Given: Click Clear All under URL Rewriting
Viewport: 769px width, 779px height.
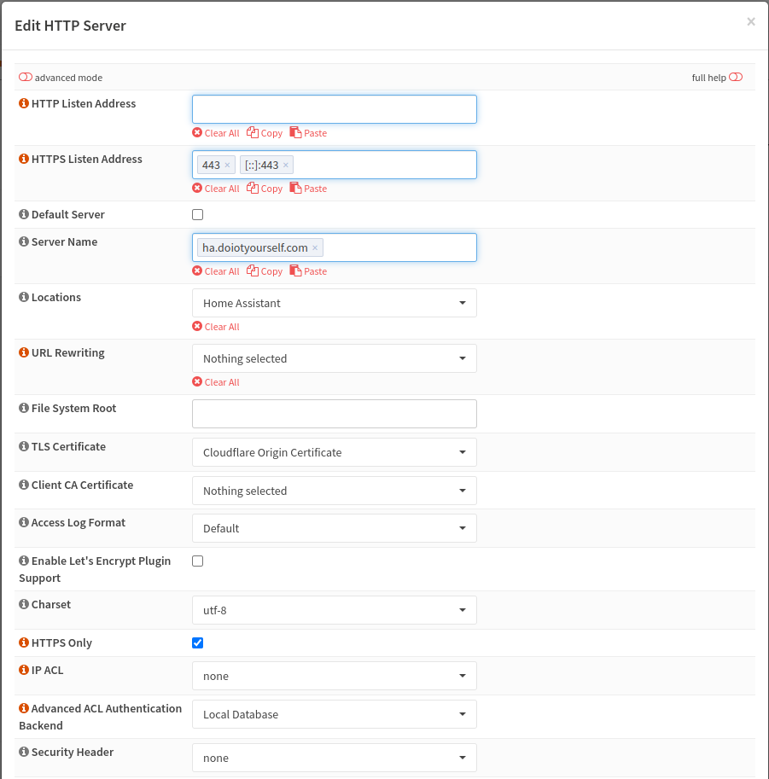Looking at the screenshot, I should tap(216, 381).
